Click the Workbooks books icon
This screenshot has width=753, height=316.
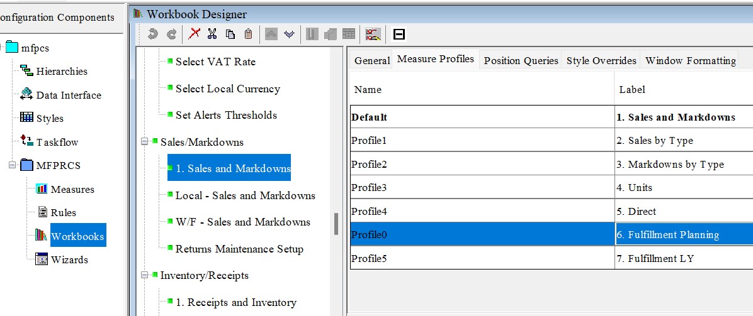point(42,236)
